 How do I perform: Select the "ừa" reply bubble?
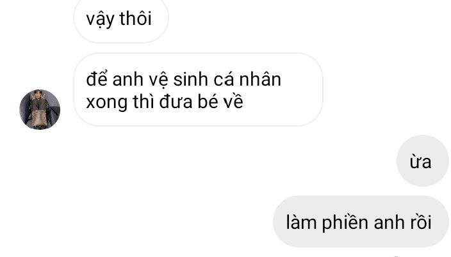pyautogui.click(x=422, y=161)
